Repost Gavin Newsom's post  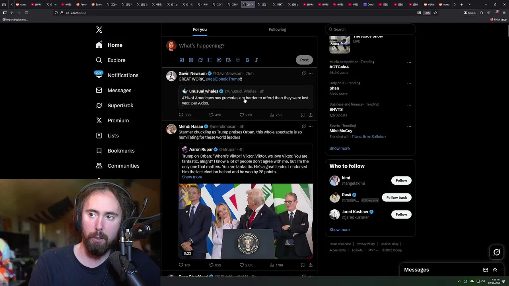click(215, 115)
